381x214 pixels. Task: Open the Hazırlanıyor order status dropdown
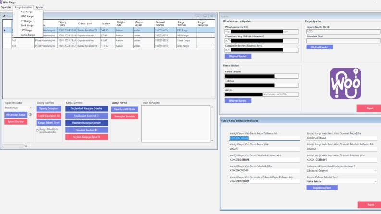(x=18, y=108)
